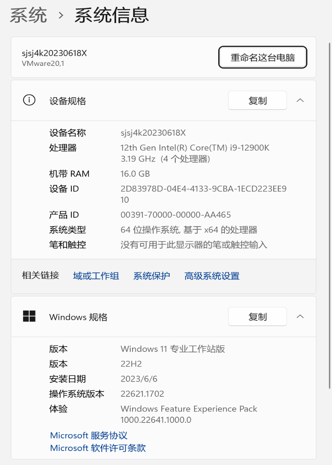Image resolution: width=332 pixels, height=465 pixels.
Task: Click the breadcrumb arrow separator
Action: point(61,16)
